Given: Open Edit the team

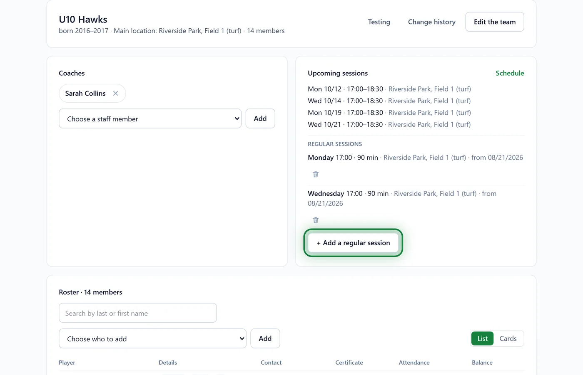Looking at the screenshot, I should (495, 22).
